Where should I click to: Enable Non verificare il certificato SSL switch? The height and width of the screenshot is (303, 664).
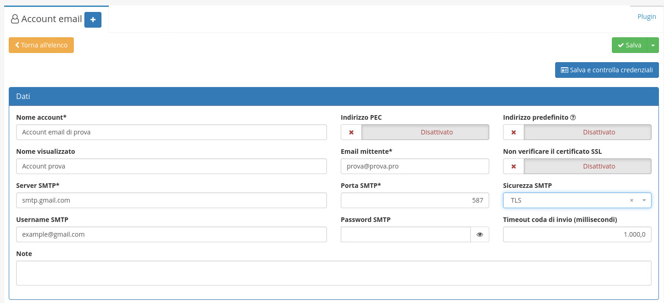coord(587,166)
